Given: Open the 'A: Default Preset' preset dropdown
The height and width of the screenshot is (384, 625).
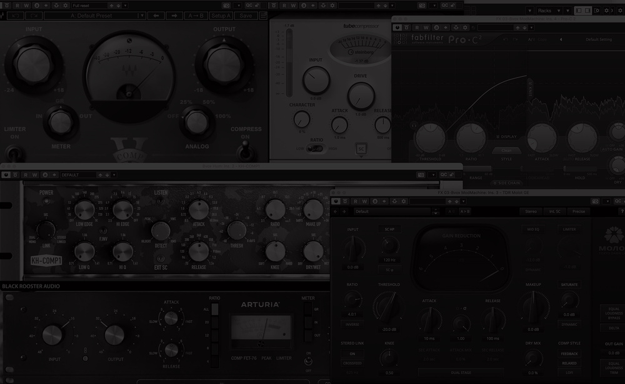Looking at the screenshot, I should coord(94,16).
